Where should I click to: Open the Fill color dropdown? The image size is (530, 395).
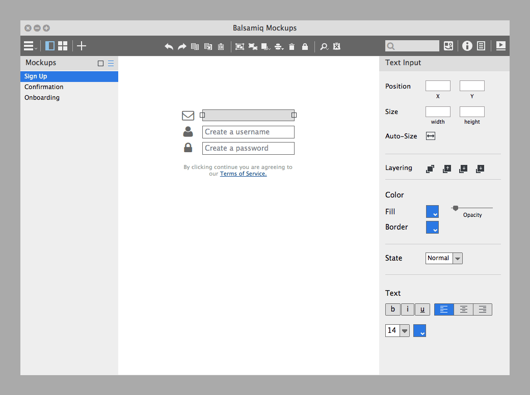coord(432,211)
